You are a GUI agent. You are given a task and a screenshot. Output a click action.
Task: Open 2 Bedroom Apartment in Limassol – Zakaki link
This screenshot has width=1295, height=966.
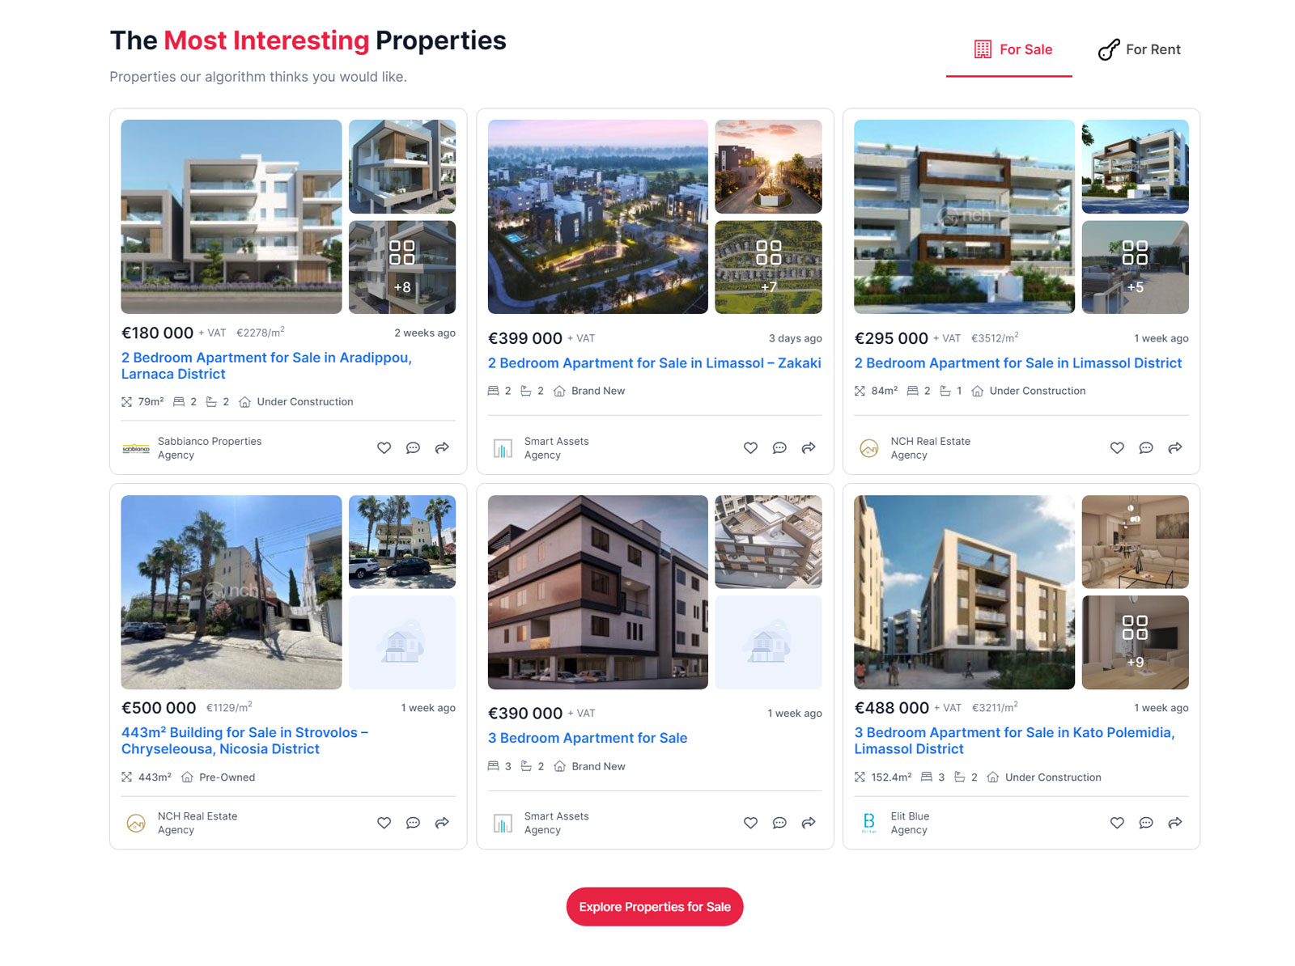[654, 363]
